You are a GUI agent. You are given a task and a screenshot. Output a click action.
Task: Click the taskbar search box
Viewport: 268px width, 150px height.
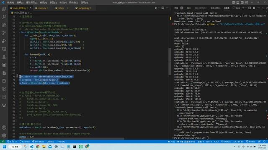point(15,147)
